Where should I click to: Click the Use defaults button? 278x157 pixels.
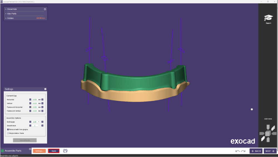[x=25, y=140]
